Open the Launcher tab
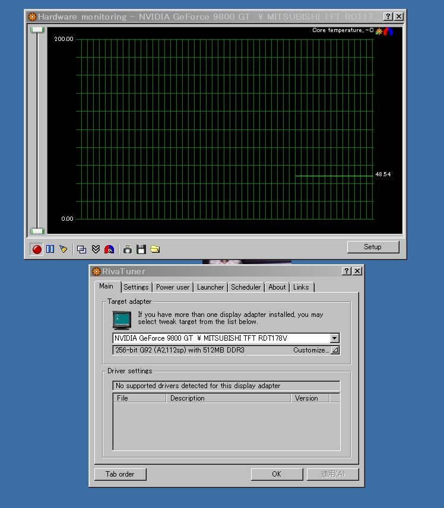 pos(210,287)
